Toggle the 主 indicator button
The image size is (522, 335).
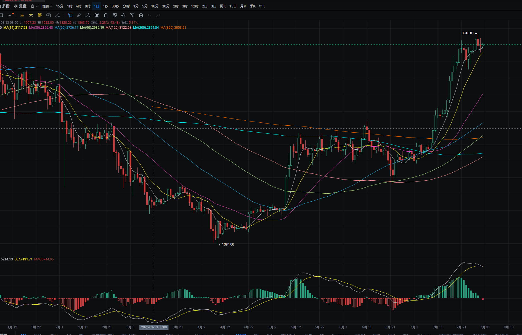tap(22, 15)
